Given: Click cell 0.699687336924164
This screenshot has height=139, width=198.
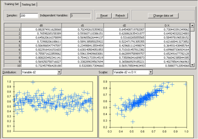Looking at the screenshot, I should pyautogui.click(x=167, y=50).
